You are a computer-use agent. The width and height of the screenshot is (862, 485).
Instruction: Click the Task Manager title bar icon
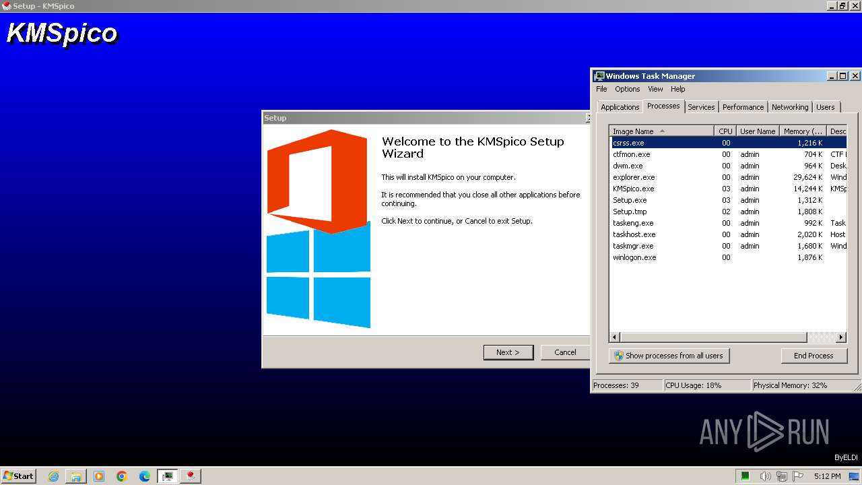[x=599, y=76]
